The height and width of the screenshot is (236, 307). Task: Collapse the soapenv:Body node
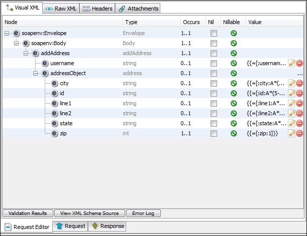[17, 43]
